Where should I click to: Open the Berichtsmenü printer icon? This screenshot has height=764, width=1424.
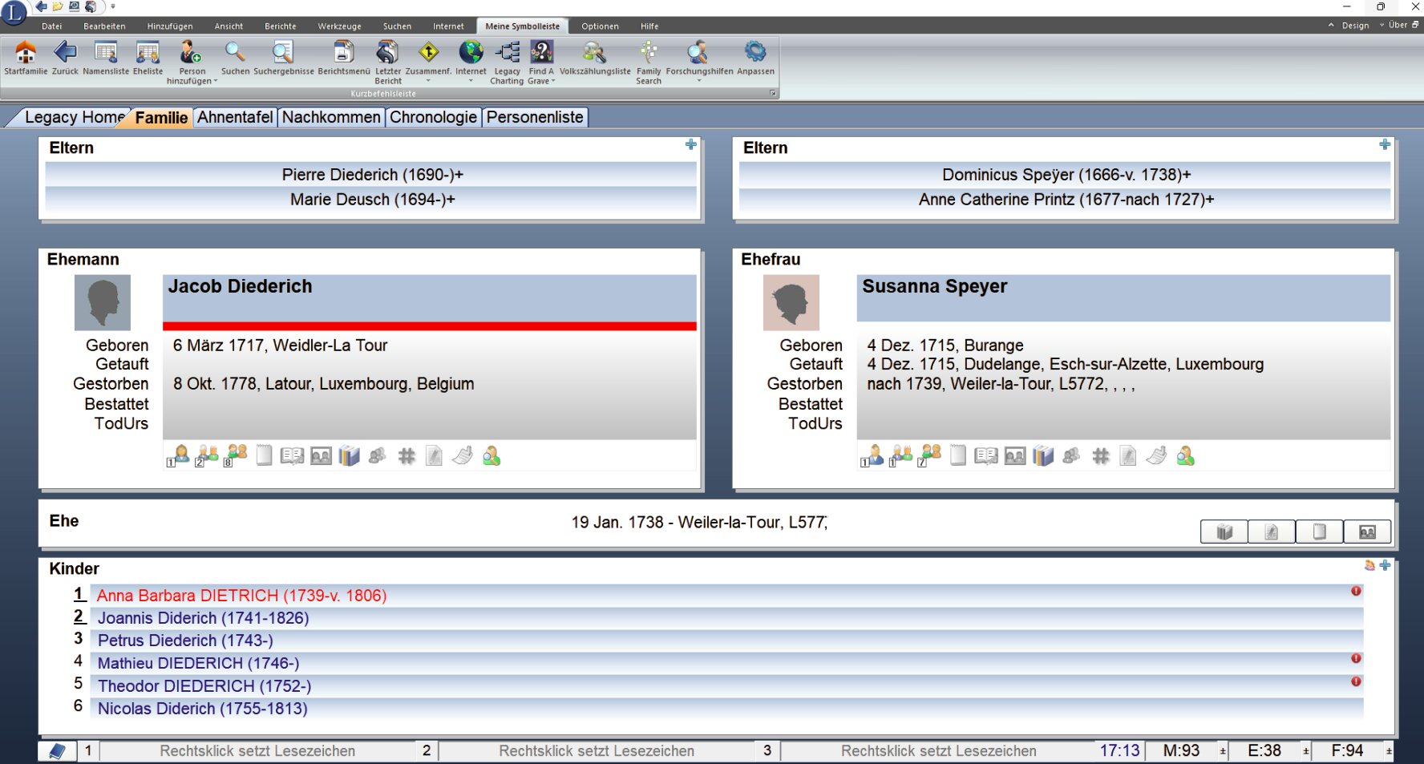[343, 54]
